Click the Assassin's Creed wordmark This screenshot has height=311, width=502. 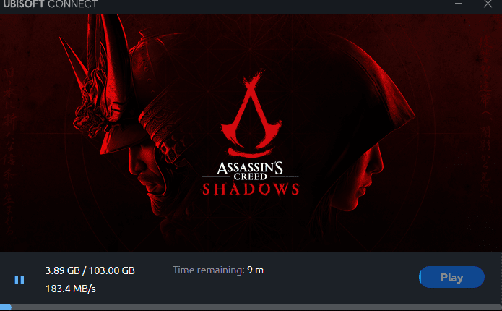[x=251, y=169]
